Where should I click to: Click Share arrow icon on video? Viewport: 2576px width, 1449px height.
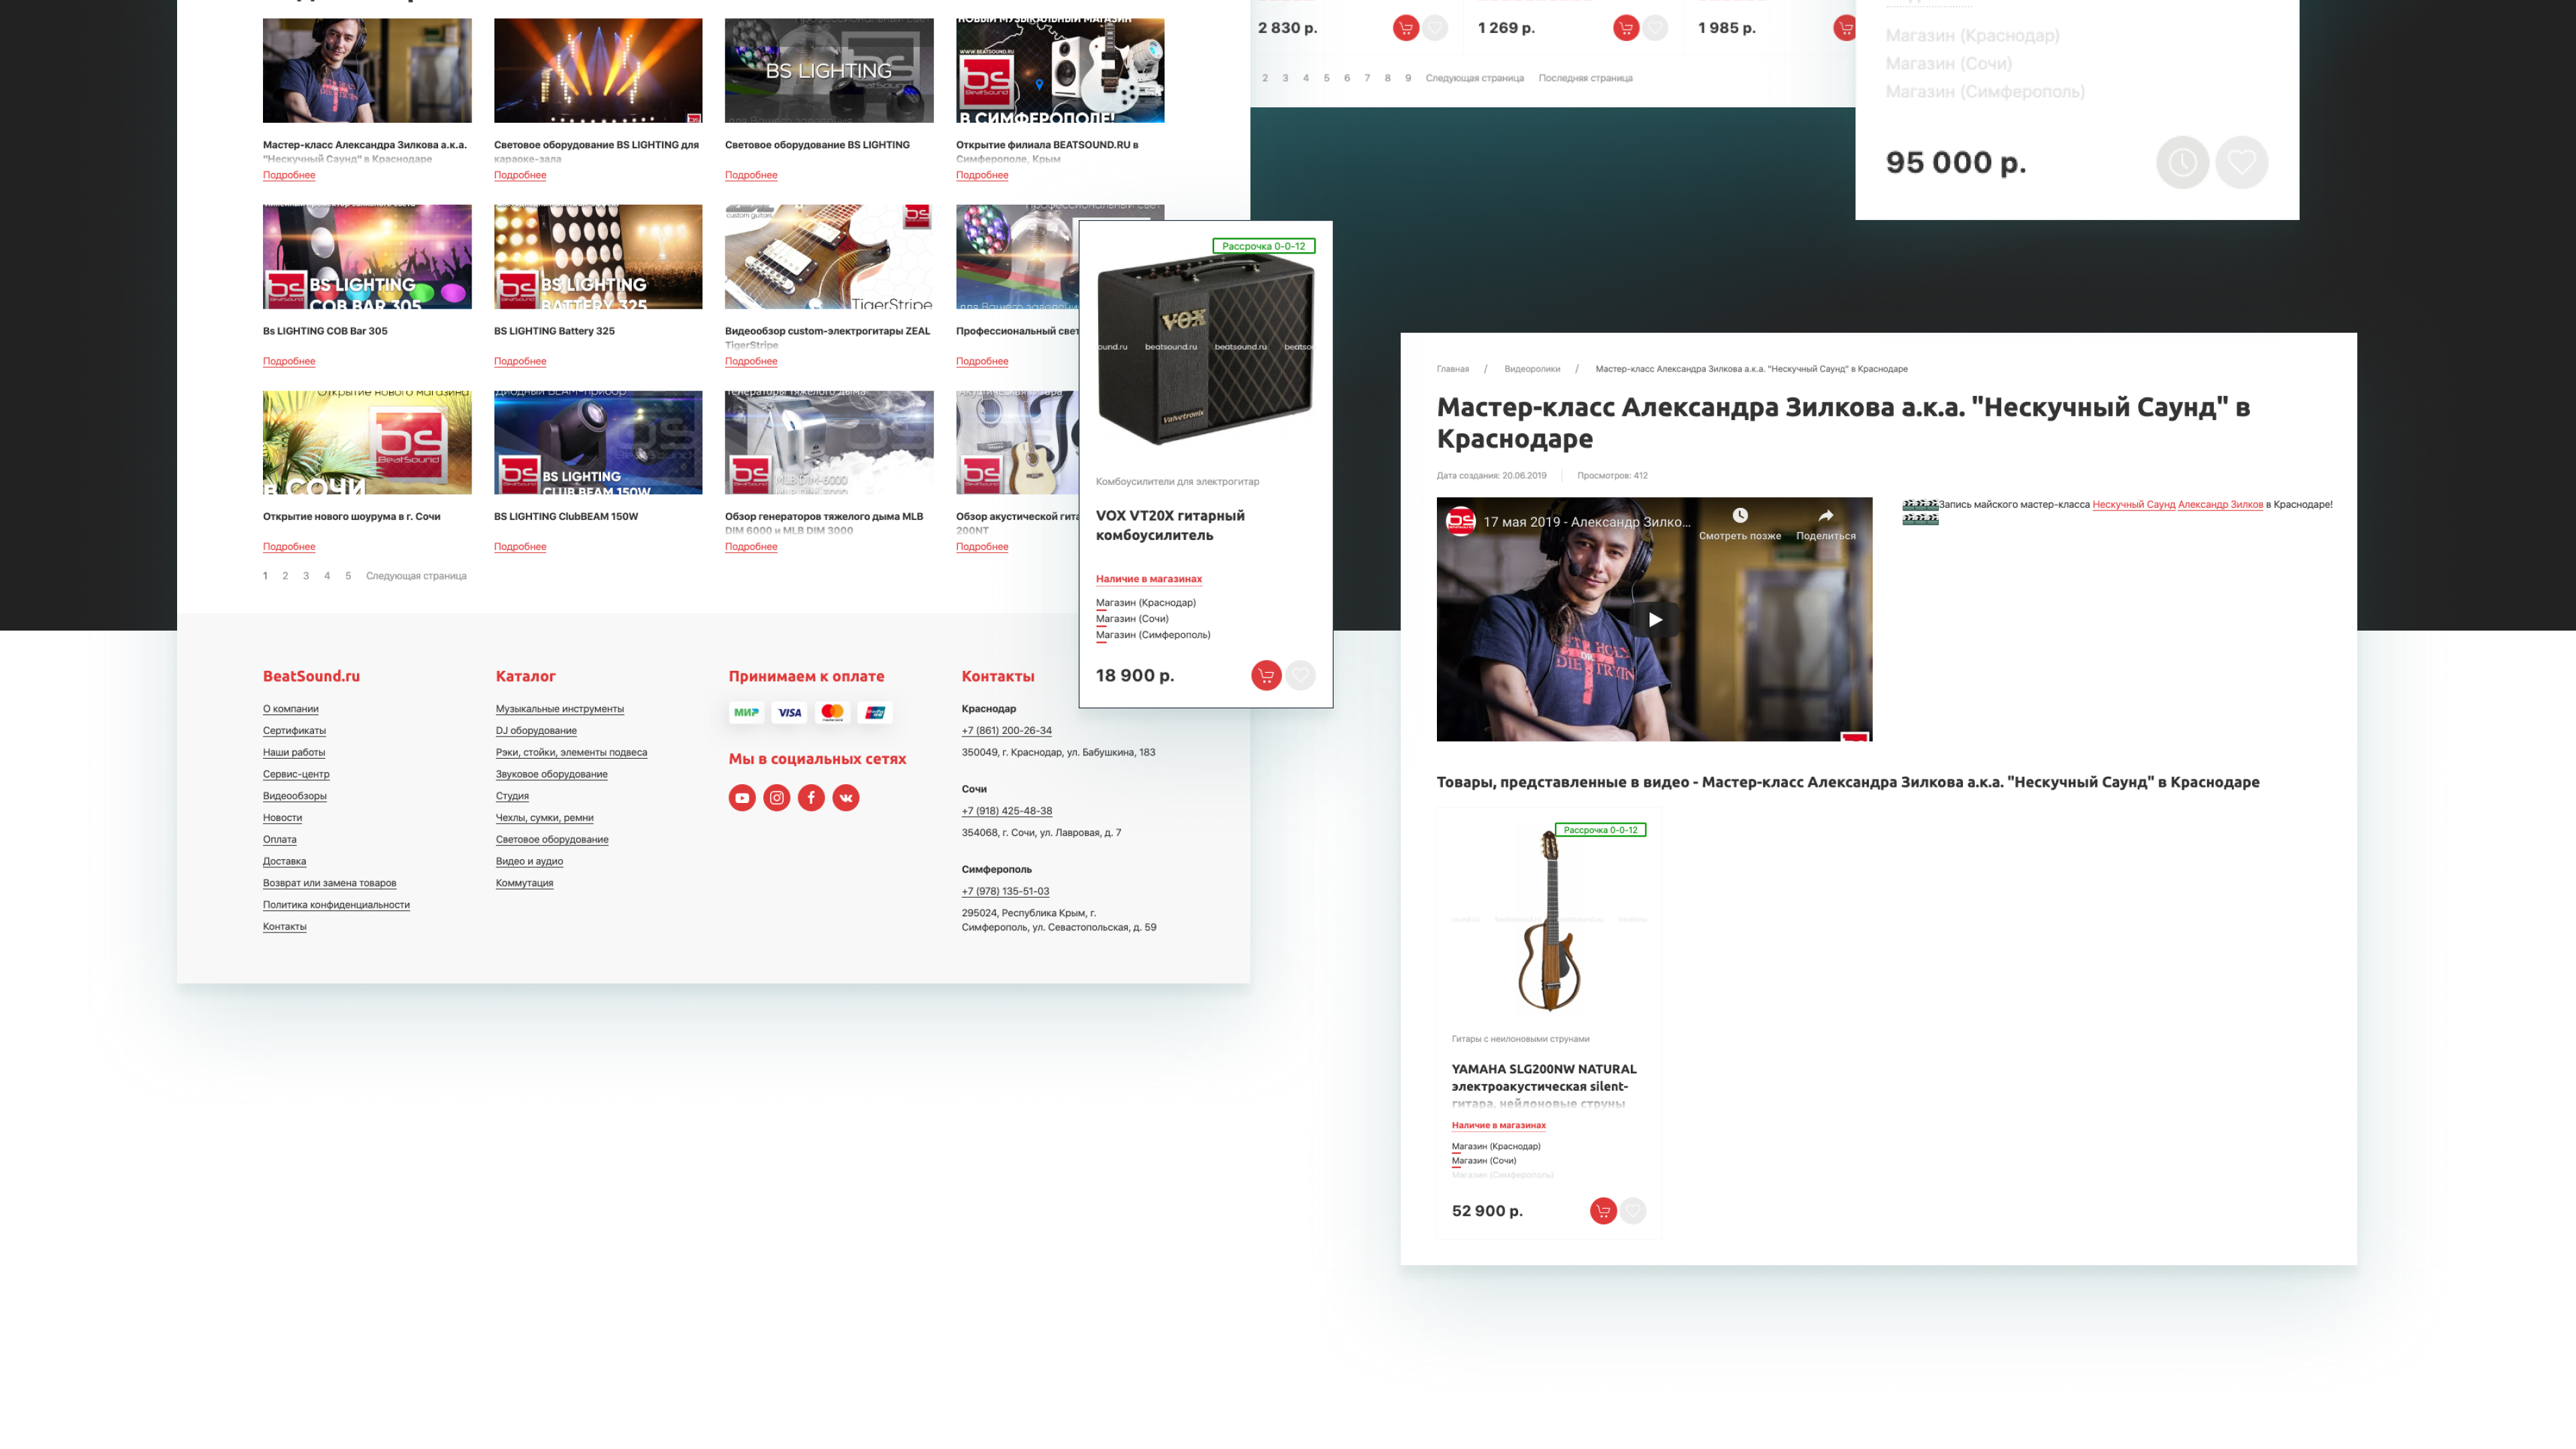click(1826, 515)
